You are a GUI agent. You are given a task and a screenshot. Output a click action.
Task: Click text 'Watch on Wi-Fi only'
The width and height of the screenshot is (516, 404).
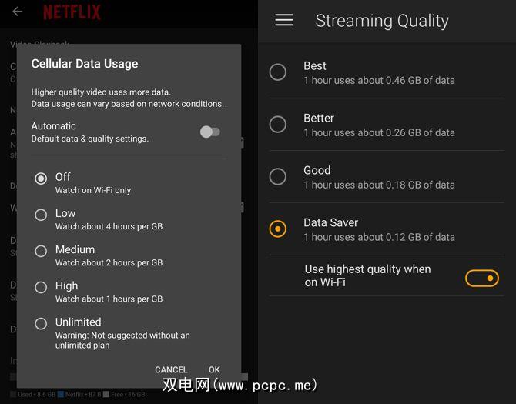(x=93, y=190)
